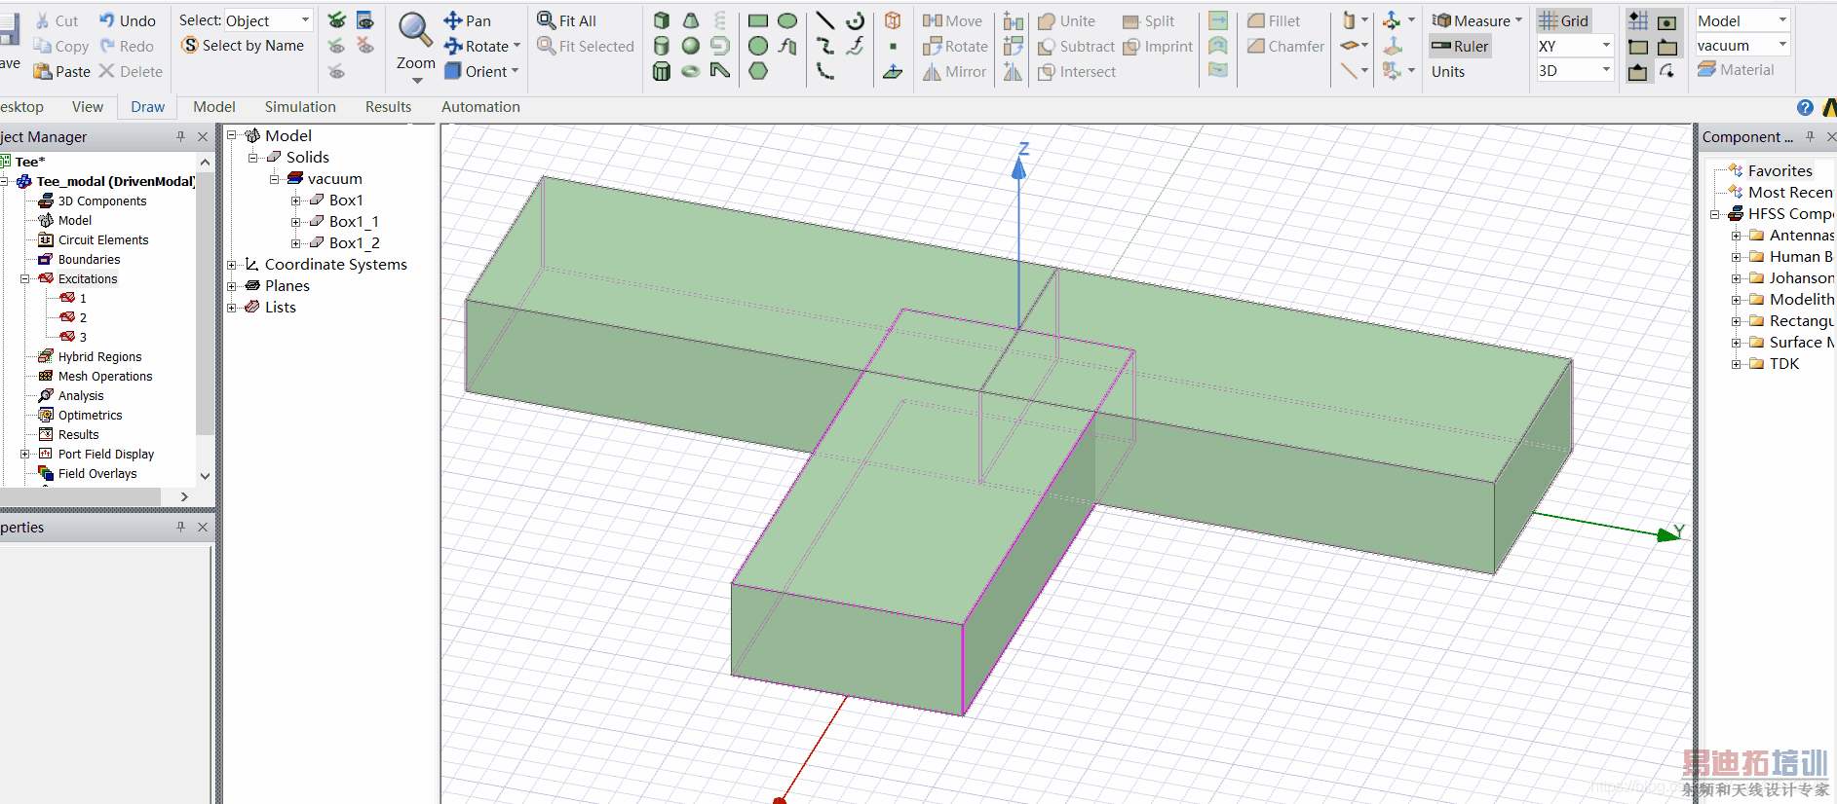Screen dimensions: 1837x804
Task: Expand the Coordinate Systems node
Action: [232, 265]
